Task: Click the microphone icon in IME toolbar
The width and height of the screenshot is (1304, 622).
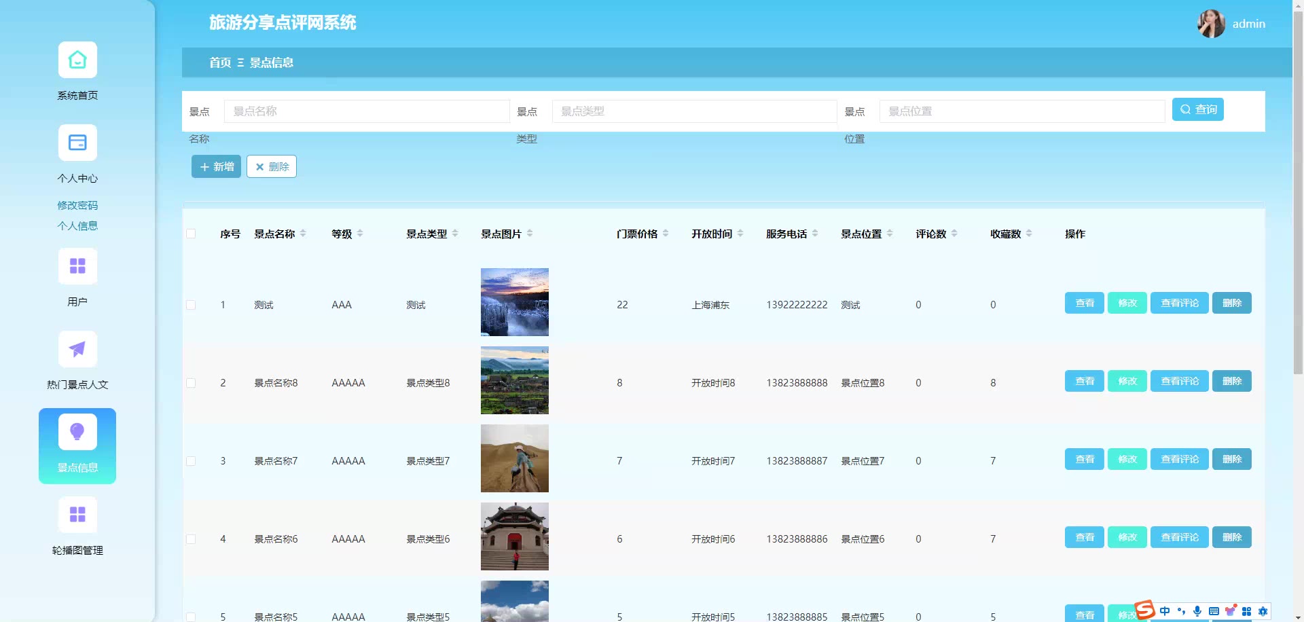Action: pos(1197,611)
